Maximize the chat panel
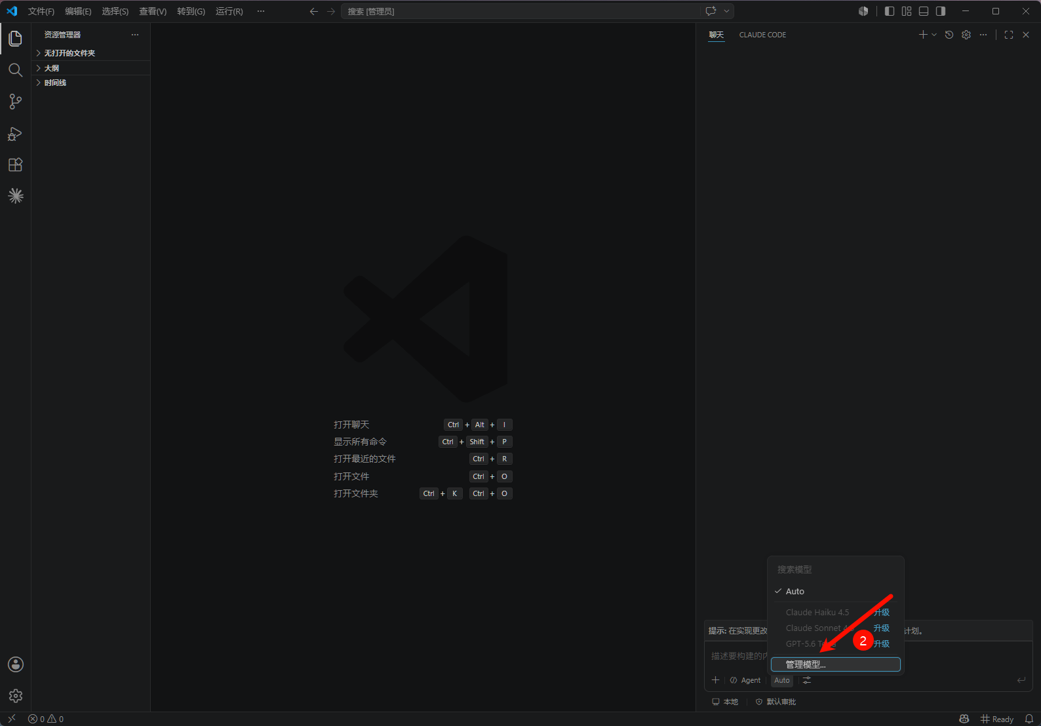 point(1009,35)
